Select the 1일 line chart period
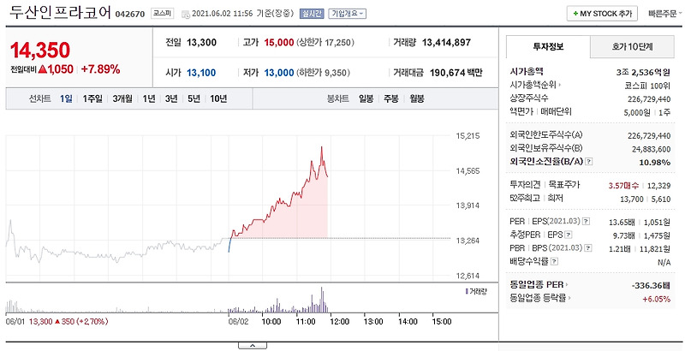This screenshot has height=351, width=685. (x=66, y=98)
